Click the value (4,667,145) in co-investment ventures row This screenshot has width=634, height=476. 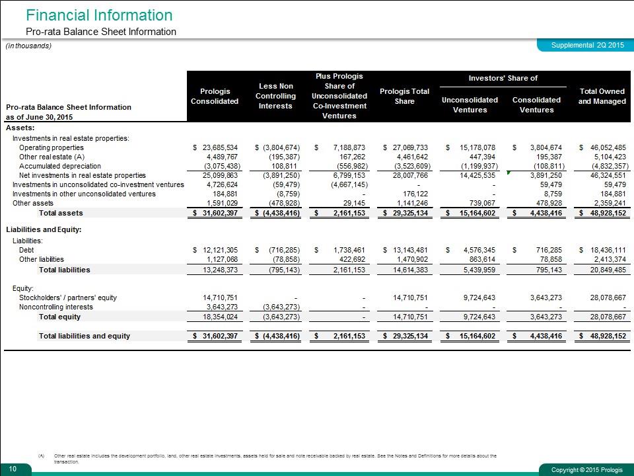pyautogui.click(x=349, y=185)
